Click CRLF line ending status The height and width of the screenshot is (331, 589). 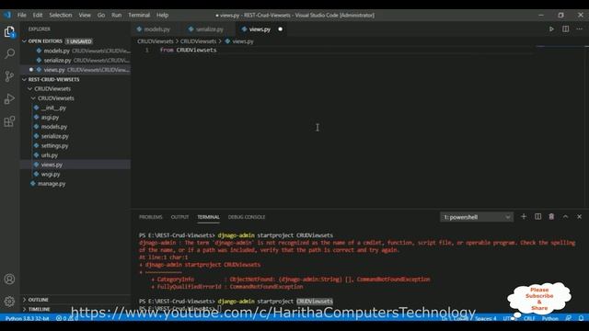click(x=529, y=318)
